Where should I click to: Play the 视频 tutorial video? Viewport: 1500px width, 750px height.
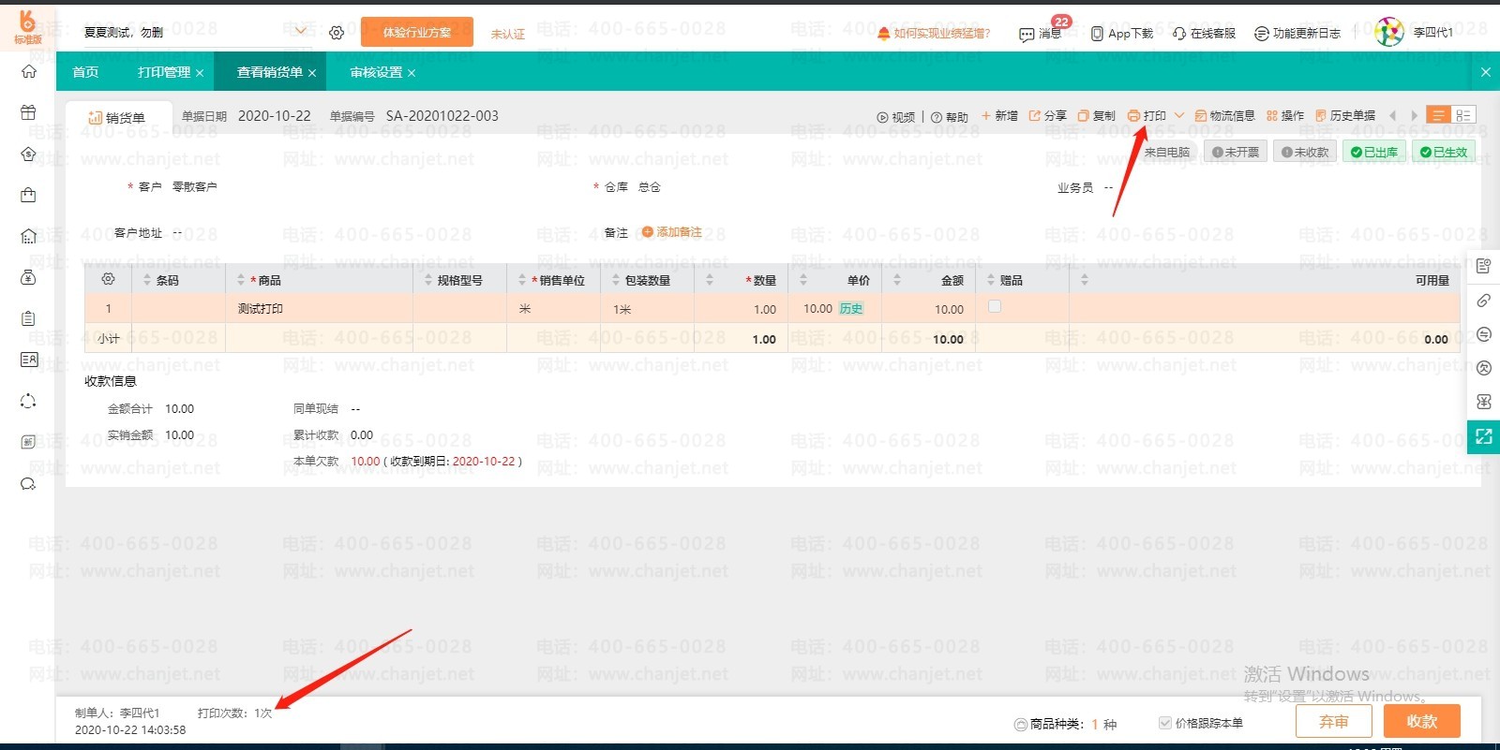tap(896, 117)
